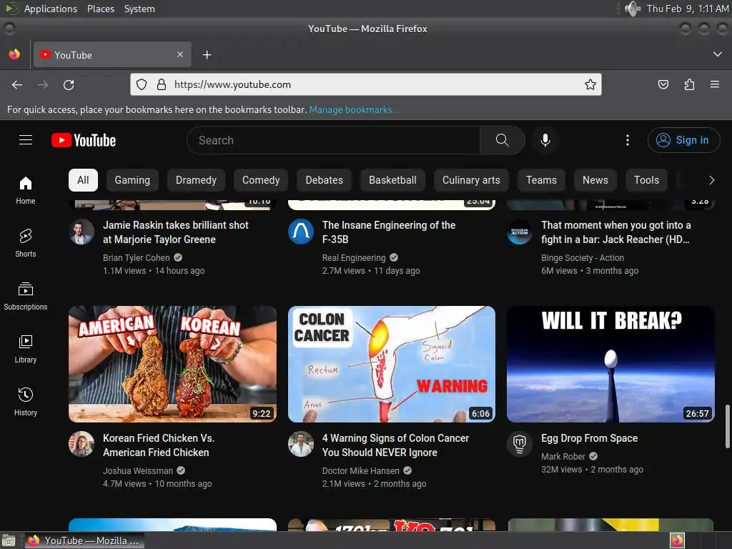Open The Insane Engineering of the F-35B title
732x549 pixels.
(x=389, y=232)
